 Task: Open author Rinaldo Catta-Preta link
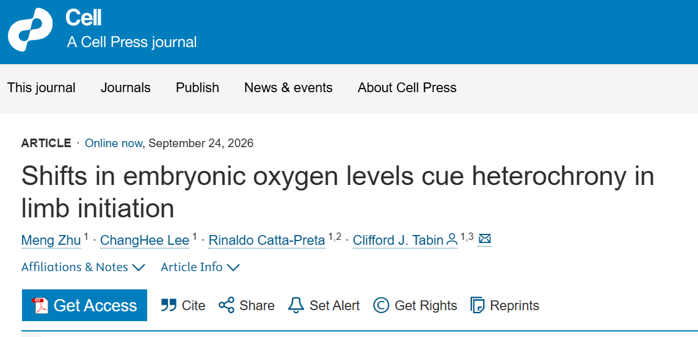tap(267, 241)
